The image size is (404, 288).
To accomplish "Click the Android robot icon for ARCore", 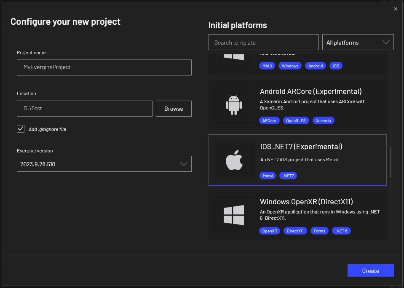I will point(233,105).
